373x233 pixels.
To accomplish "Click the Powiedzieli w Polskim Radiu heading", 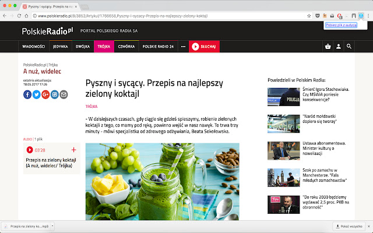I will (x=297, y=80).
